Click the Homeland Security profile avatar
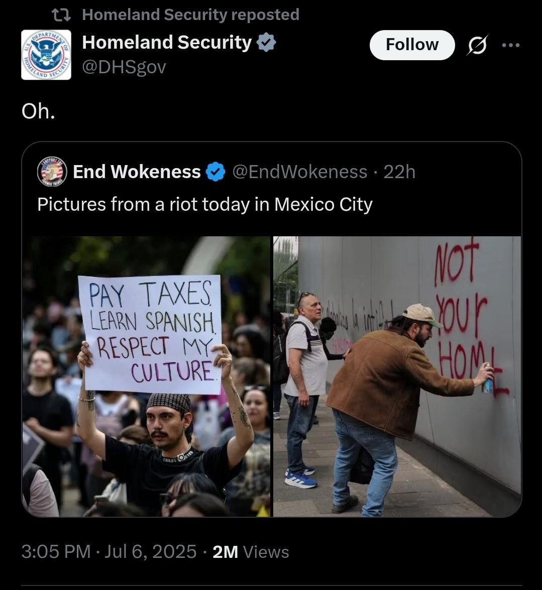Viewport: 542px width, 590px height. pyautogui.click(x=46, y=55)
